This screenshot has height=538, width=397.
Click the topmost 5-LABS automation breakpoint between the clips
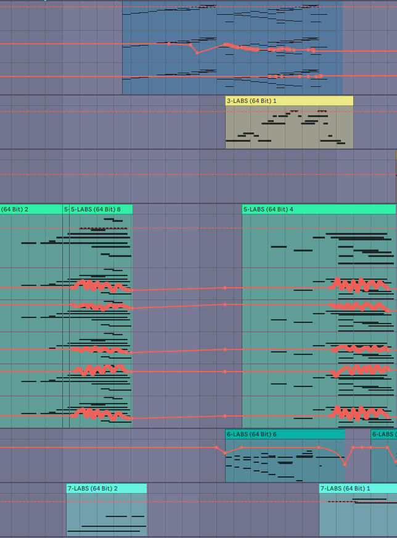click(x=225, y=288)
